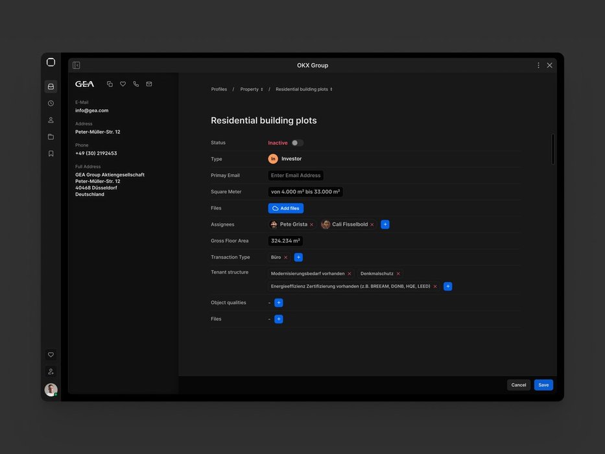
Task: Open the bookmark icon in sidebar
Action: (x=51, y=154)
